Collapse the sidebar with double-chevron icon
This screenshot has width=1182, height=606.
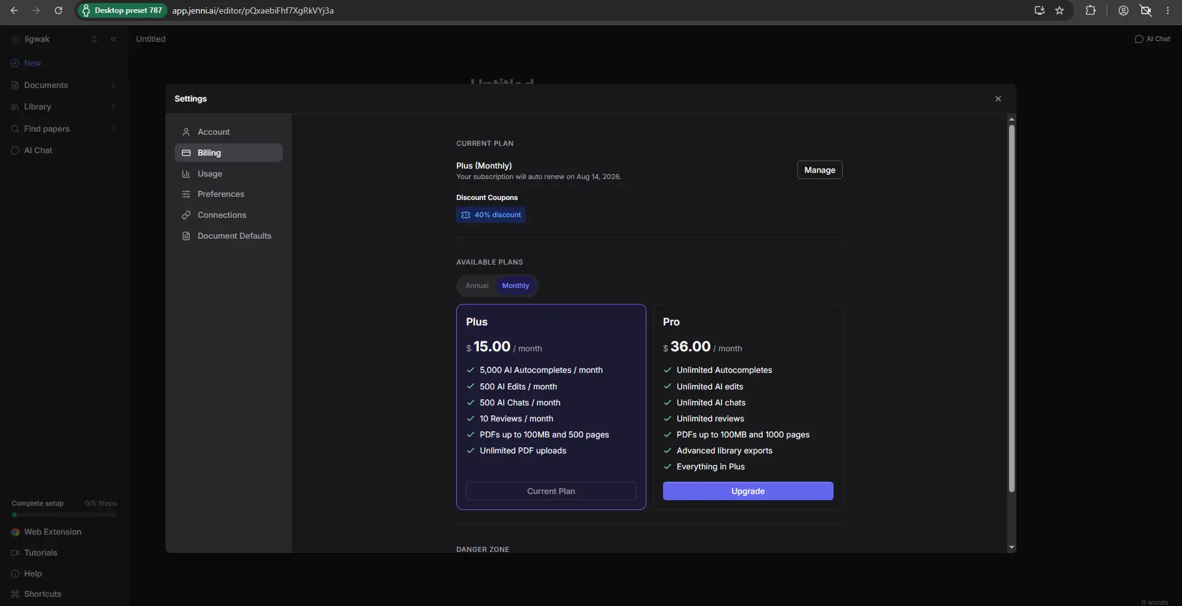114,39
